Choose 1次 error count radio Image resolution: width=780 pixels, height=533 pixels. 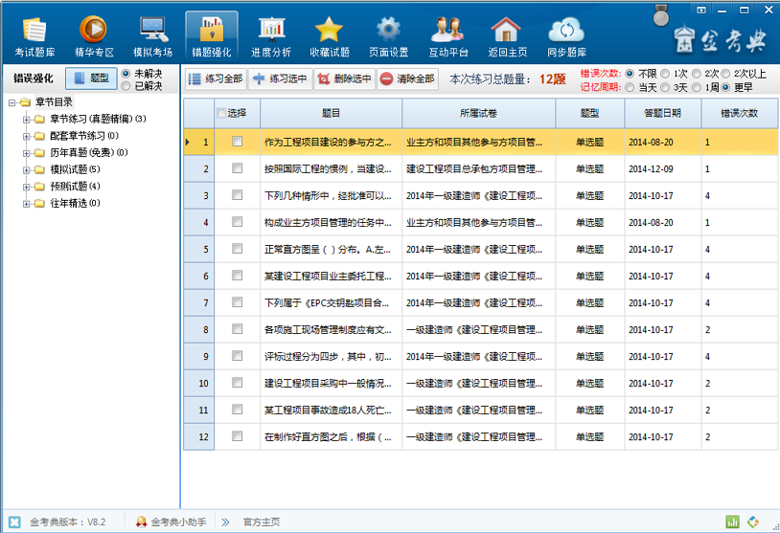tap(665, 74)
